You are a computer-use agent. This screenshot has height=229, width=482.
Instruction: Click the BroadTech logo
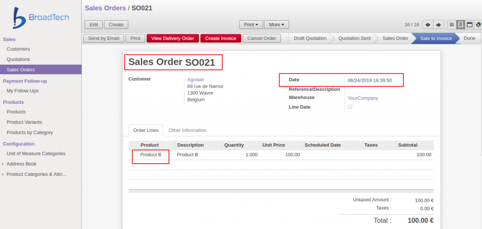(x=41, y=18)
